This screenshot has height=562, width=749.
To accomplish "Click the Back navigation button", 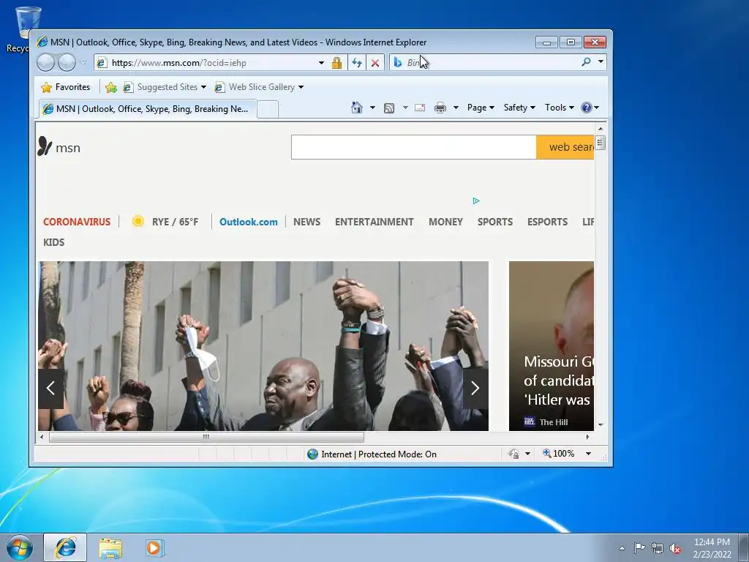I will [x=46, y=63].
